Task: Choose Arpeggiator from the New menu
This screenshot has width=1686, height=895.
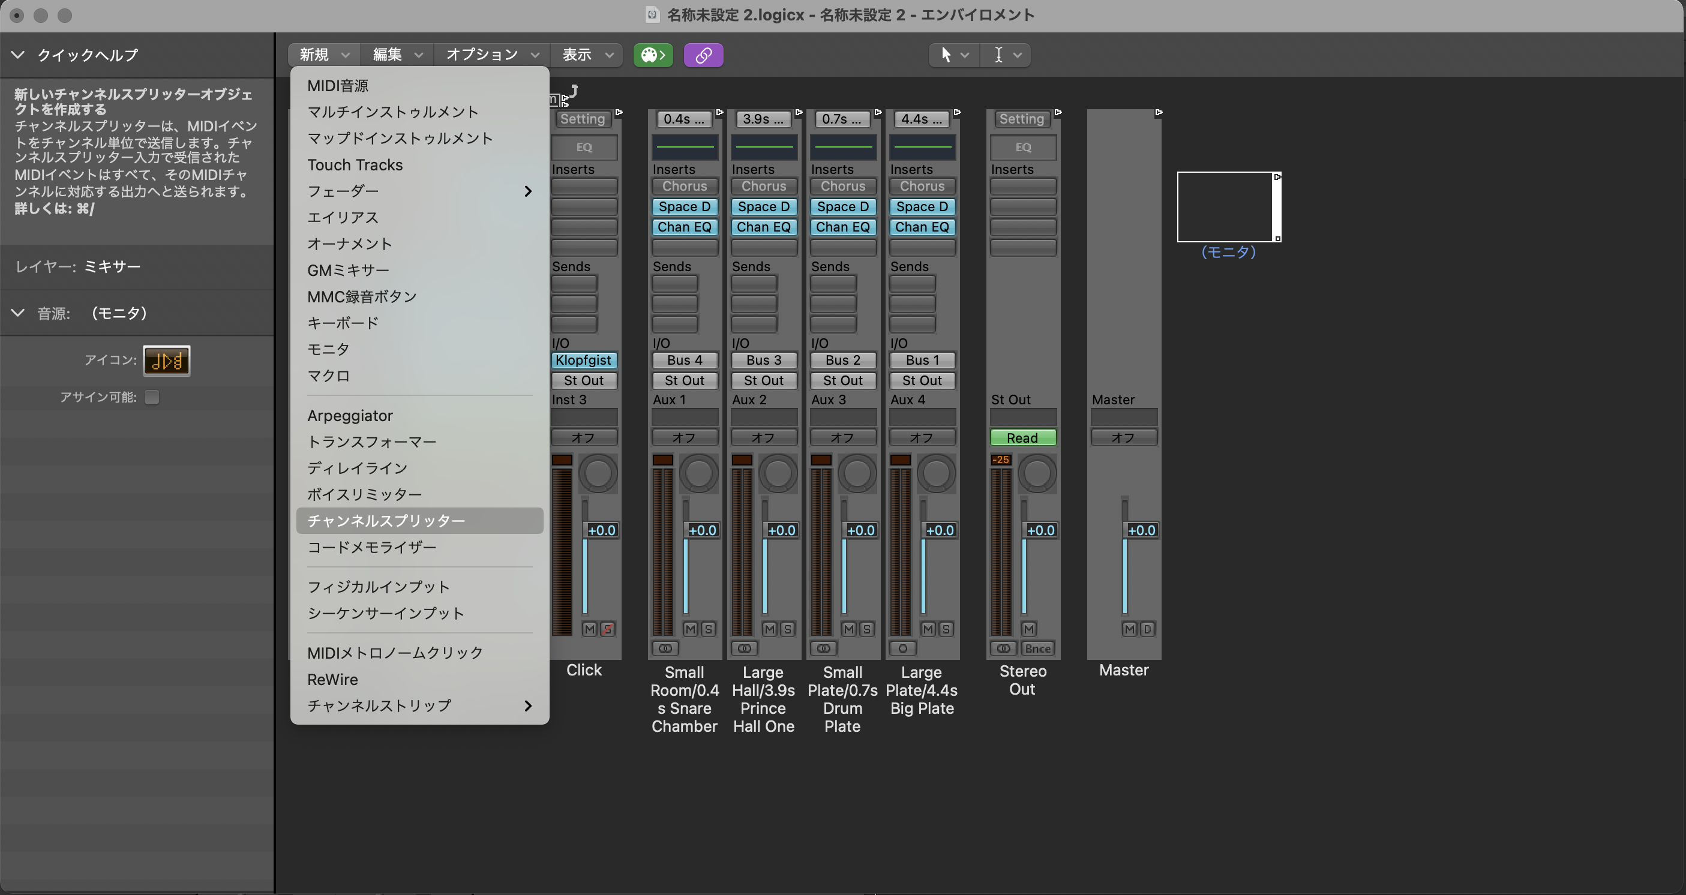Action: click(x=350, y=416)
